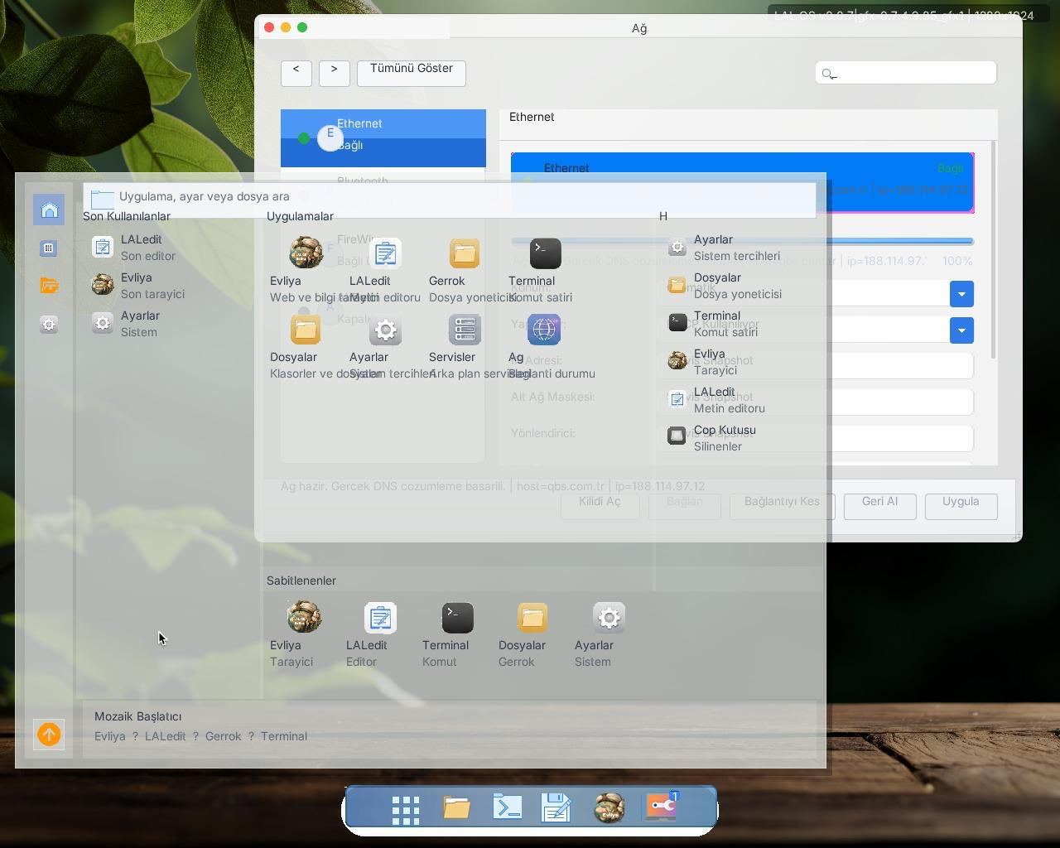The image size is (1060, 848).
Task: Open the home section in launcher sidebar
Action: tap(49, 210)
